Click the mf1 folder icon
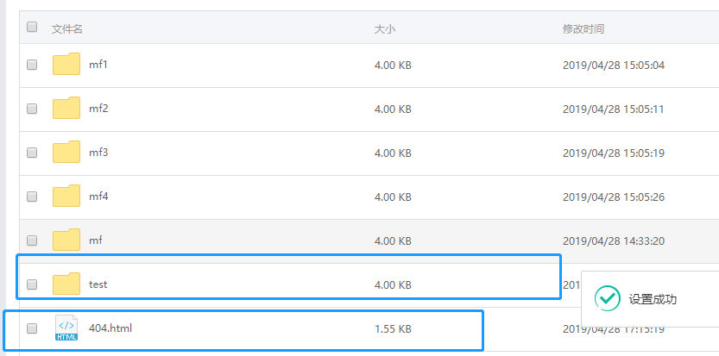719x356 pixels. click(66, 65)
